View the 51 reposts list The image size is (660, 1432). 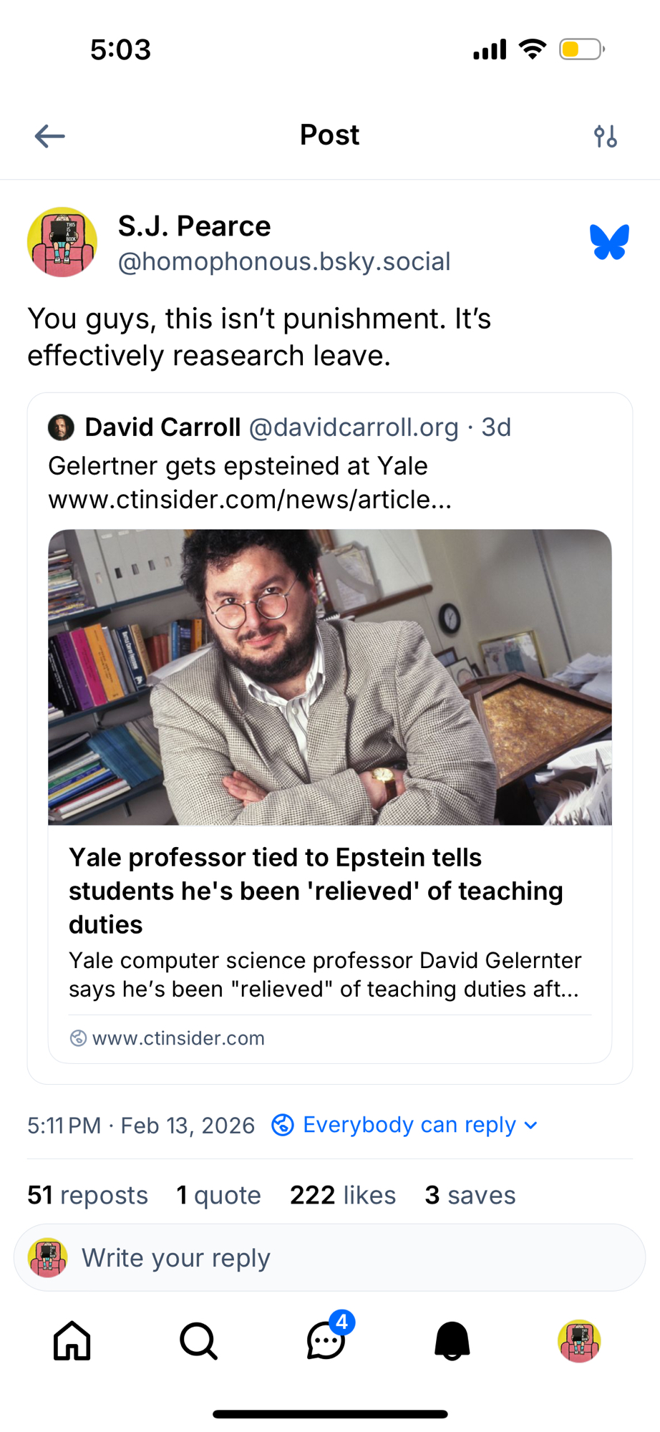click(x=87, y=1195)
